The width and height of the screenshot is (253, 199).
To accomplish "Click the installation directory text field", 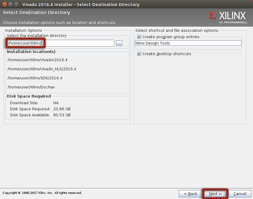I will [x=80, y=43].
